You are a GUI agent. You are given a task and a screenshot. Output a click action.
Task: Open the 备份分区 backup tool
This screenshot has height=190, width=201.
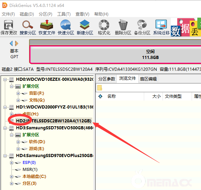tap(142, 27)
